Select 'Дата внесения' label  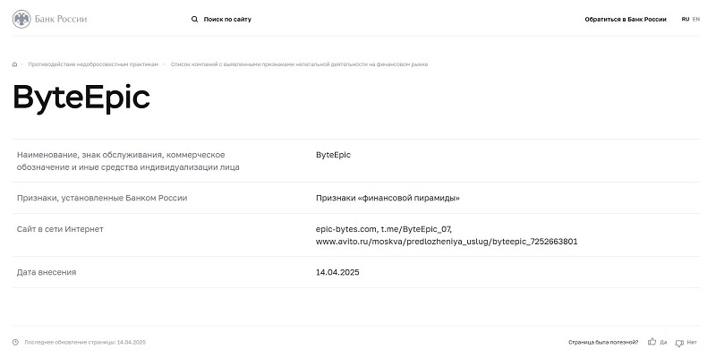[x=47, y=272]
